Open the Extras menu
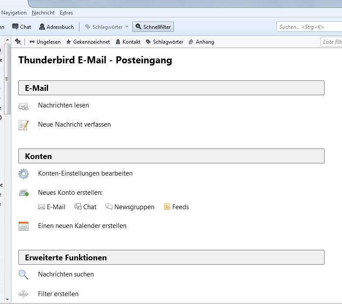This screenshot has width=342, height=304. tap(66, 13)
